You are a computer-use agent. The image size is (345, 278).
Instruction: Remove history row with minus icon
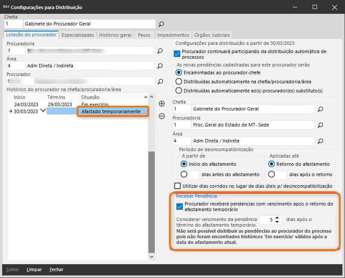[162, 116]
